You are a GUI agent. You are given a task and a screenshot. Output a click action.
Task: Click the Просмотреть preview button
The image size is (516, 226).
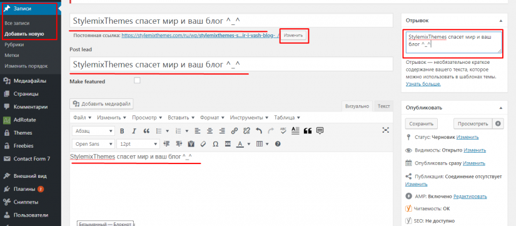pyautogui.click(x=473, y=124)
